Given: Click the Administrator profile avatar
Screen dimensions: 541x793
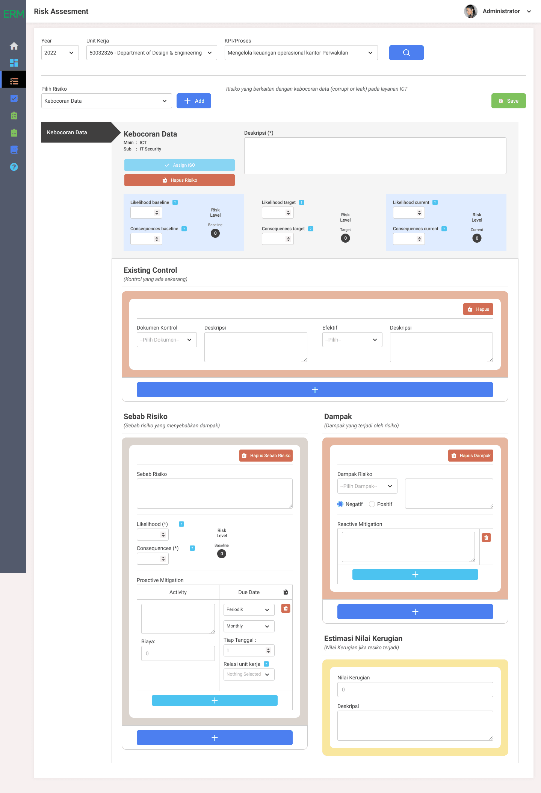Looking at the screenshot, I should click(x=470, y=11).
